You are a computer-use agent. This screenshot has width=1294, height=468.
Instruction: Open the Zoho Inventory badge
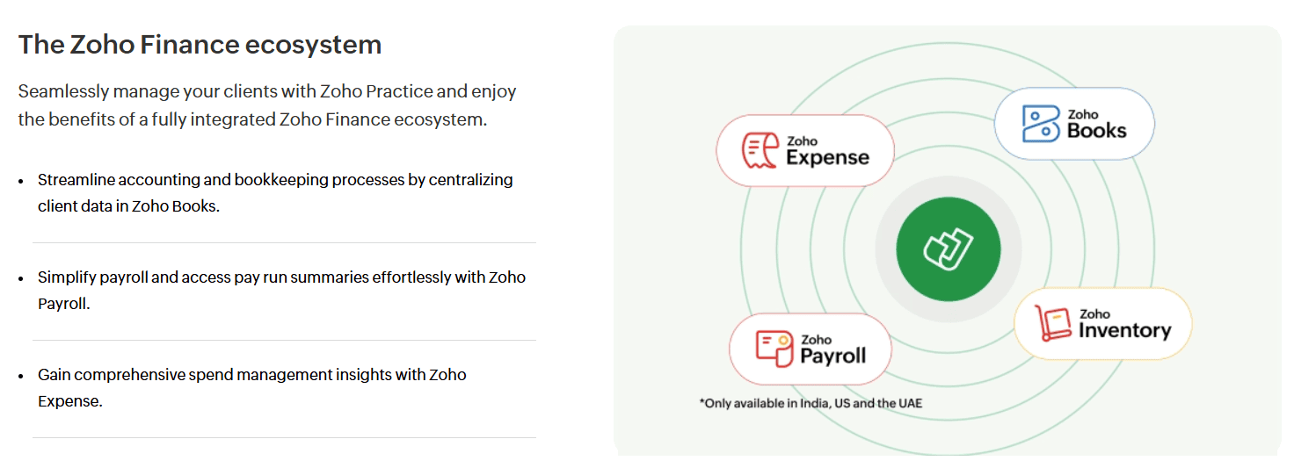tap(1103, 323)
